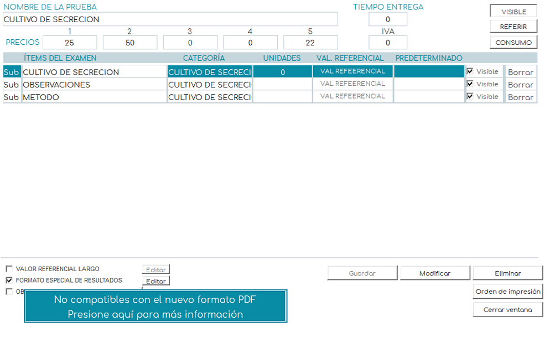The width and height of the screenshot is (550, 337).
Task: Open VAL REFERENCIAL for the METODO row
Action: (352, 96)
